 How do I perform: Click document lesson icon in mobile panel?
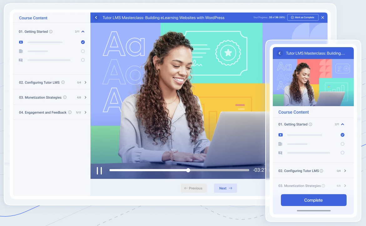[280, 144]
